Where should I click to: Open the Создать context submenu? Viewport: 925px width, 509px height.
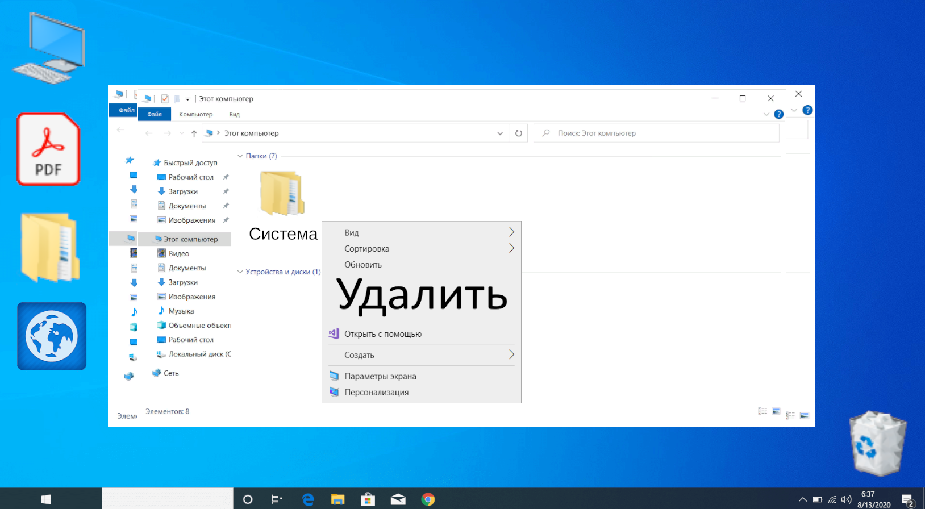pos(422,355)
